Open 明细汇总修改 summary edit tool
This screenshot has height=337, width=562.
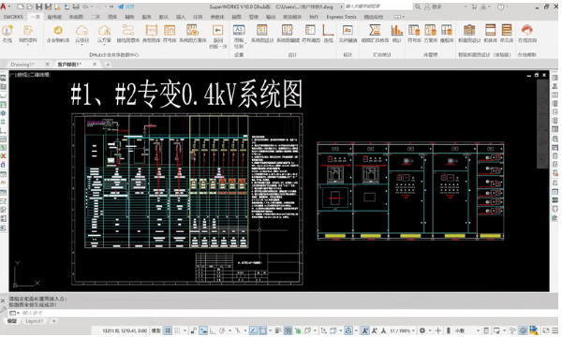coord(375,34)
